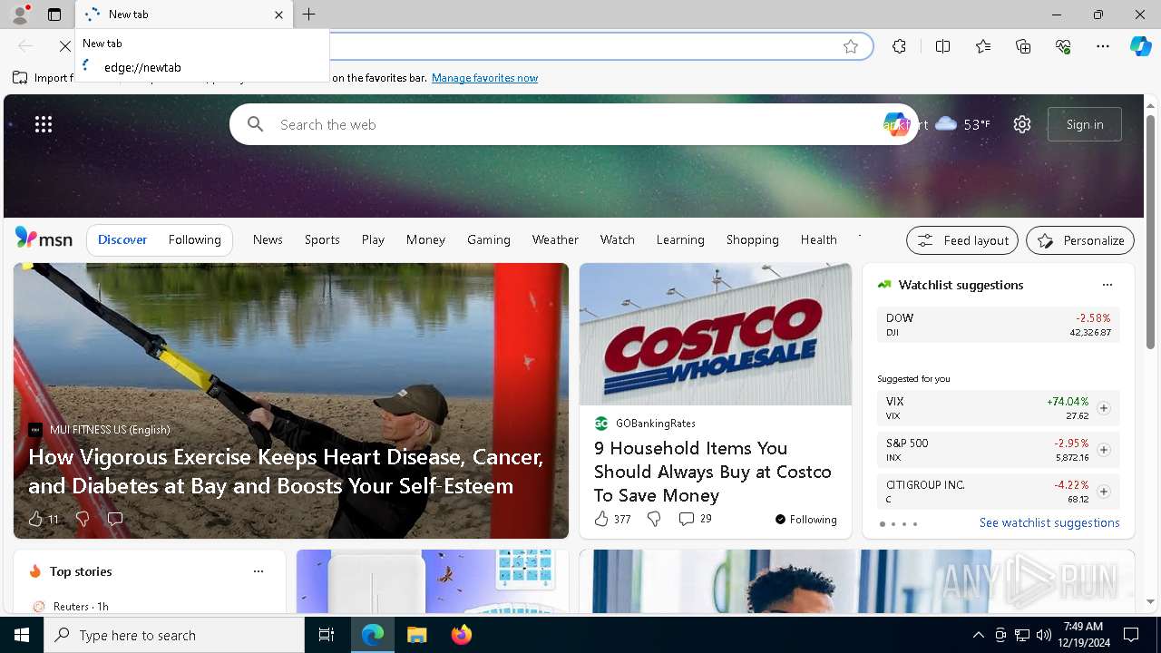The width and height of the screenshot is (1161, 653).
Task: Open the Money category
Action: [x=425, y=239]
